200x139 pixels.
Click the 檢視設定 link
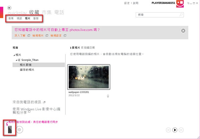tap(56, 36)
